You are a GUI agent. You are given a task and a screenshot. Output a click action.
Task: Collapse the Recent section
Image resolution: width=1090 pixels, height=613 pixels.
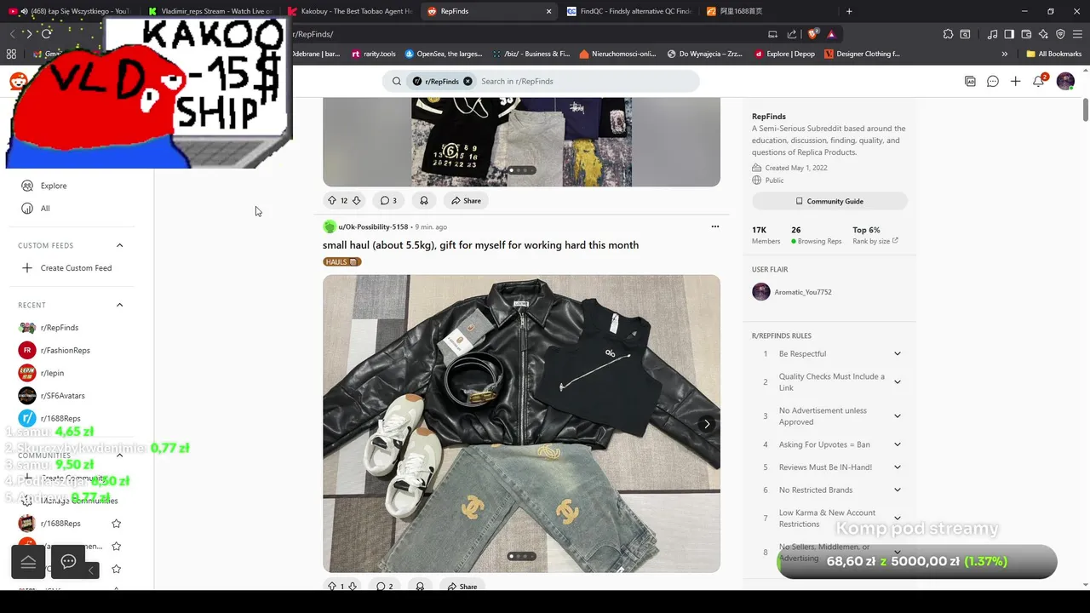119,305
